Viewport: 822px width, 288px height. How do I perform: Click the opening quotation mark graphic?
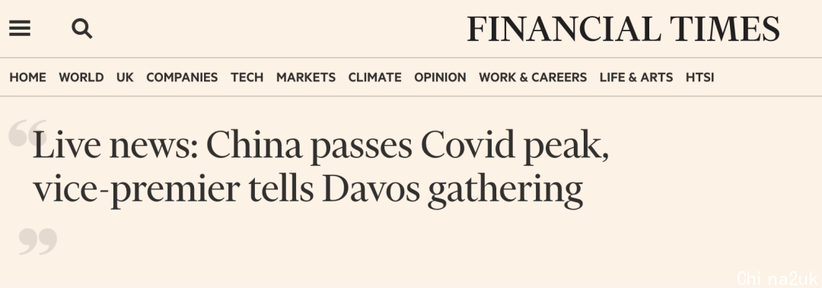[26, 133]
